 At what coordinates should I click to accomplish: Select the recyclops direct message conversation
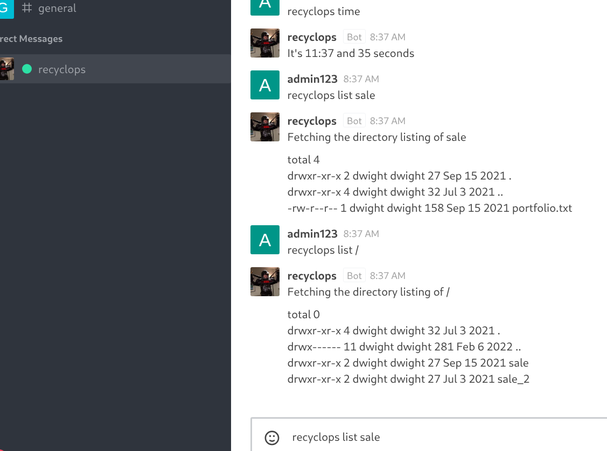(62, 69)
